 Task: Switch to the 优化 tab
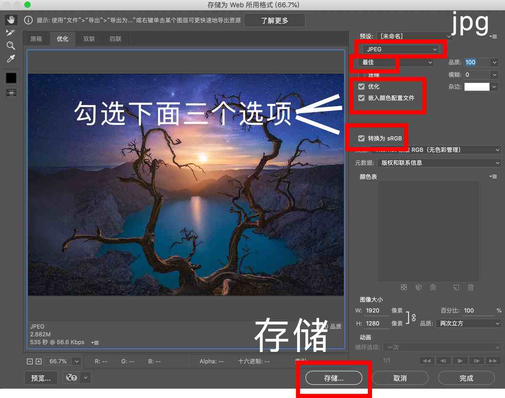[62, 39]
